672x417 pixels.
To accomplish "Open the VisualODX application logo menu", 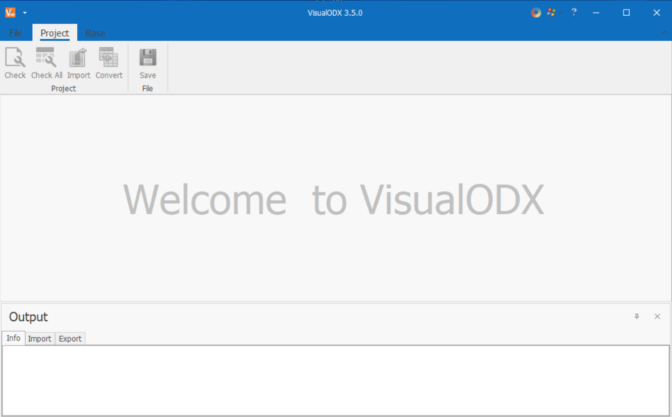I will (11, 13).
